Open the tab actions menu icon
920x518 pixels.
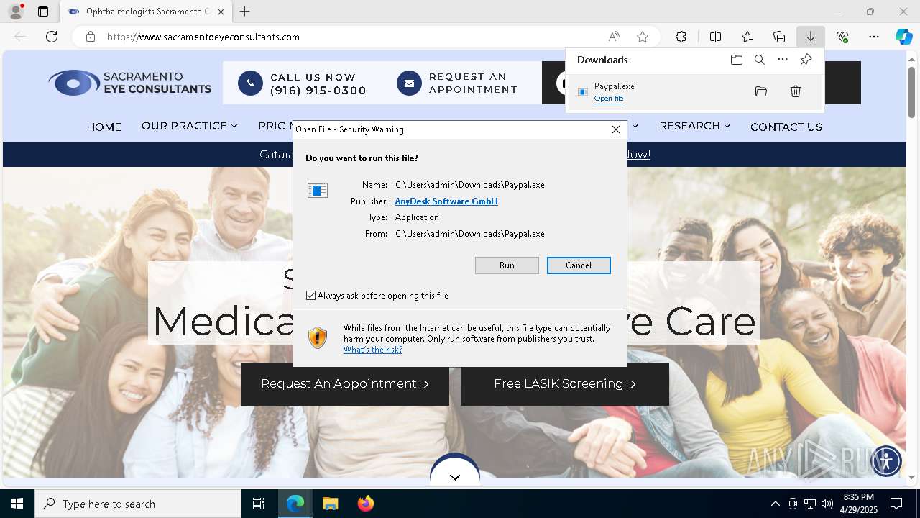[43, 12]
